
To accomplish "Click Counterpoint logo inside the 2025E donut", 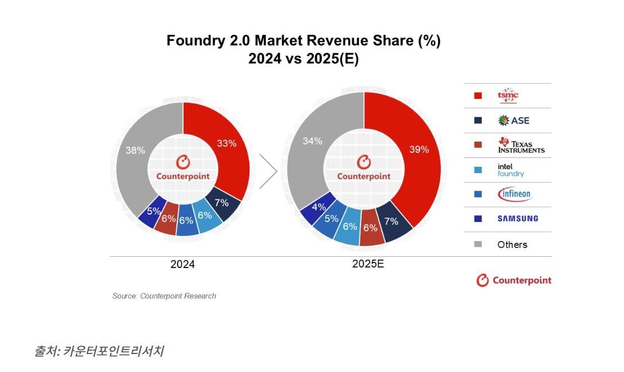I will tap(363, 169).
